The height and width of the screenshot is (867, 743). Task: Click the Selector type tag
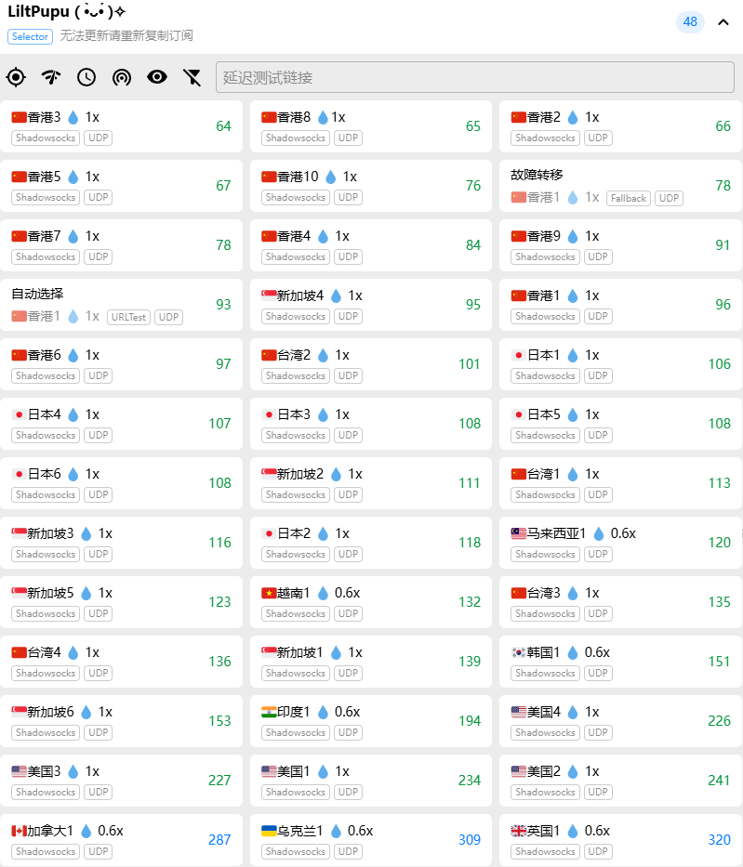(30, 36)
